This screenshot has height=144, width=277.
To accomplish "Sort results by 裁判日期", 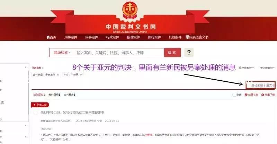I will coord(54,95).
